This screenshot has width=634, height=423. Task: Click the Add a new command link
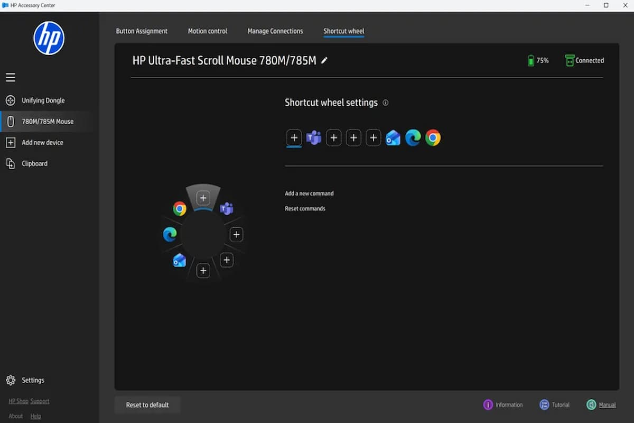point(309,194)
